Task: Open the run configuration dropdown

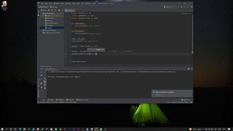Action: coord(170,7)
